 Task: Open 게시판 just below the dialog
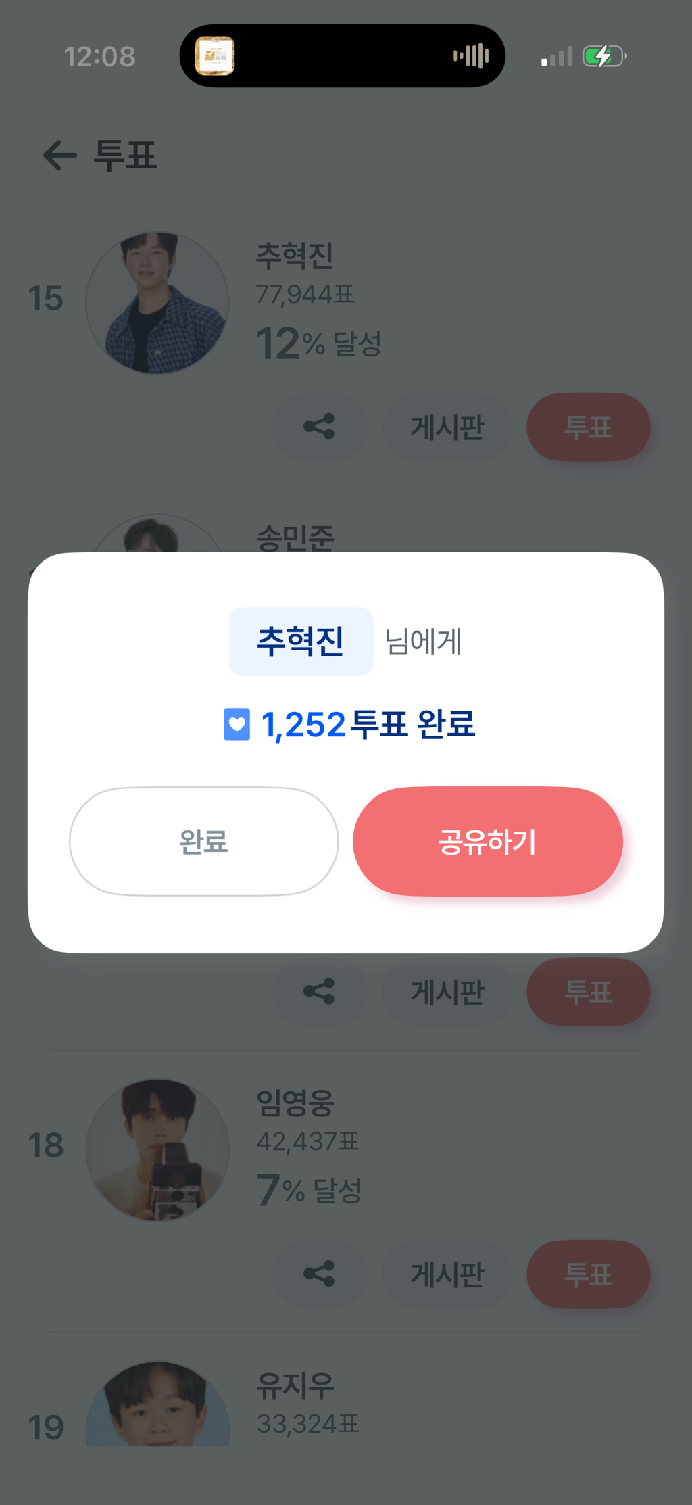coord(447,992)
